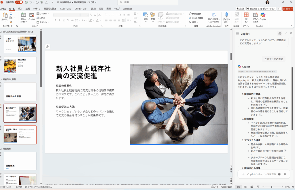This screenshot has width=295, height=190.
Task: Click the microphone icon in Copilot message box
Action: click(x=285, y=174)
